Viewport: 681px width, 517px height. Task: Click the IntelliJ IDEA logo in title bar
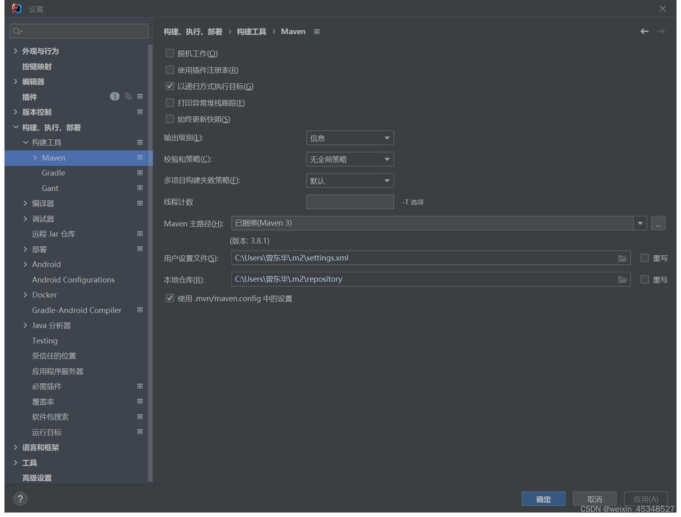click(16, 9)
